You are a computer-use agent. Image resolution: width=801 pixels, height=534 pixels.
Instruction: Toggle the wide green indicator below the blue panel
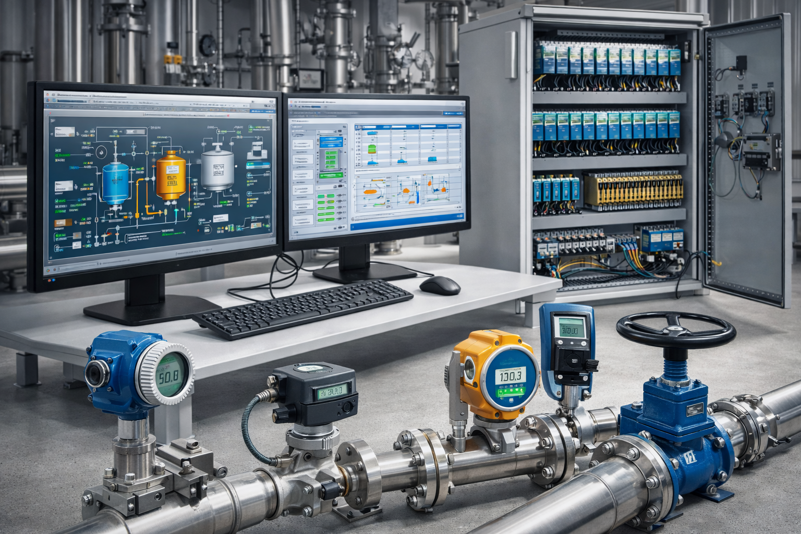(x=331, y=176)
